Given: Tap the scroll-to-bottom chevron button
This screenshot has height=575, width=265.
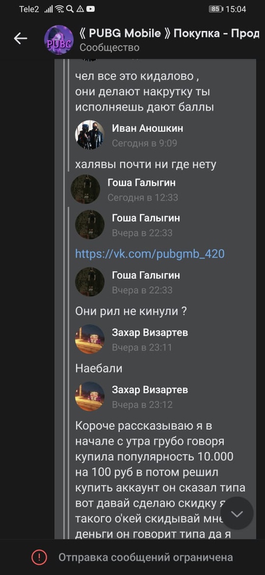Looking at the screenshot, I should coord(237,513).
